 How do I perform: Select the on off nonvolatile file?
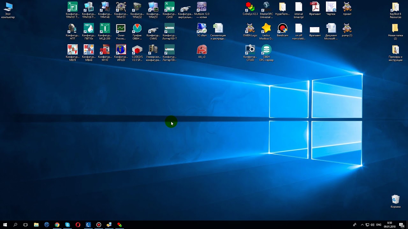[299, 31]
